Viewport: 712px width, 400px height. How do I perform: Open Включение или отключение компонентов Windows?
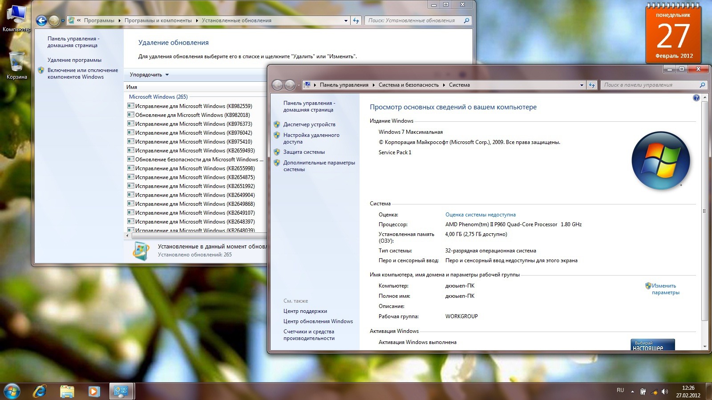point(83,73)
